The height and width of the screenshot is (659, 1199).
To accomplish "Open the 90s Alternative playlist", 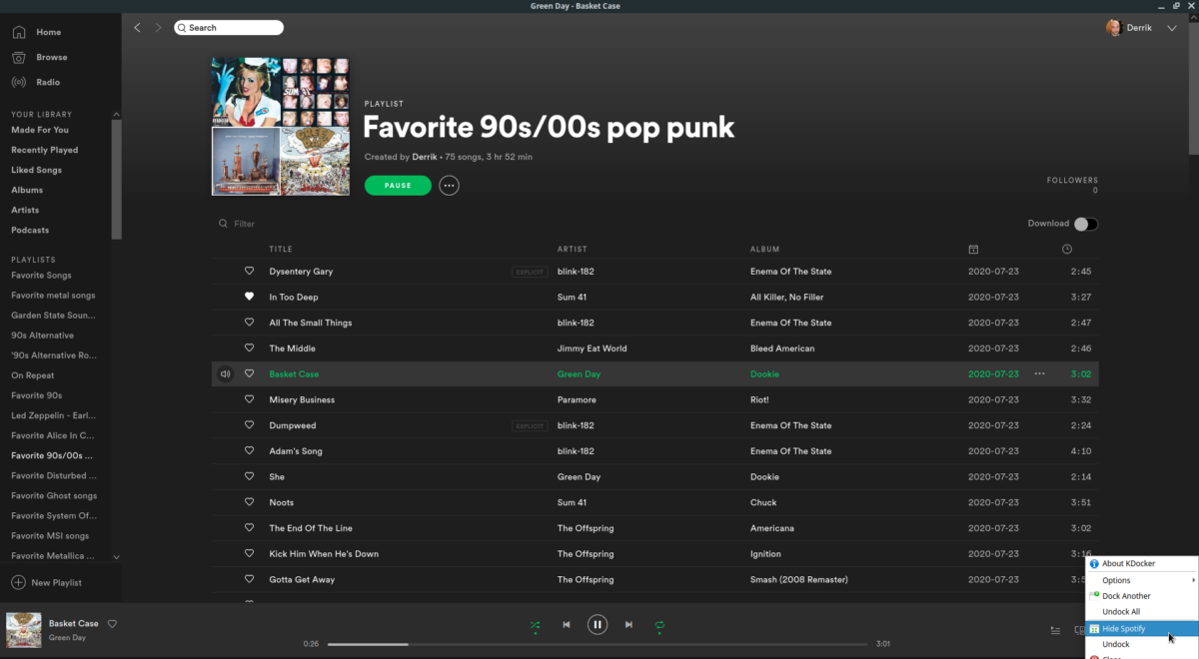I will pos(43,335).
